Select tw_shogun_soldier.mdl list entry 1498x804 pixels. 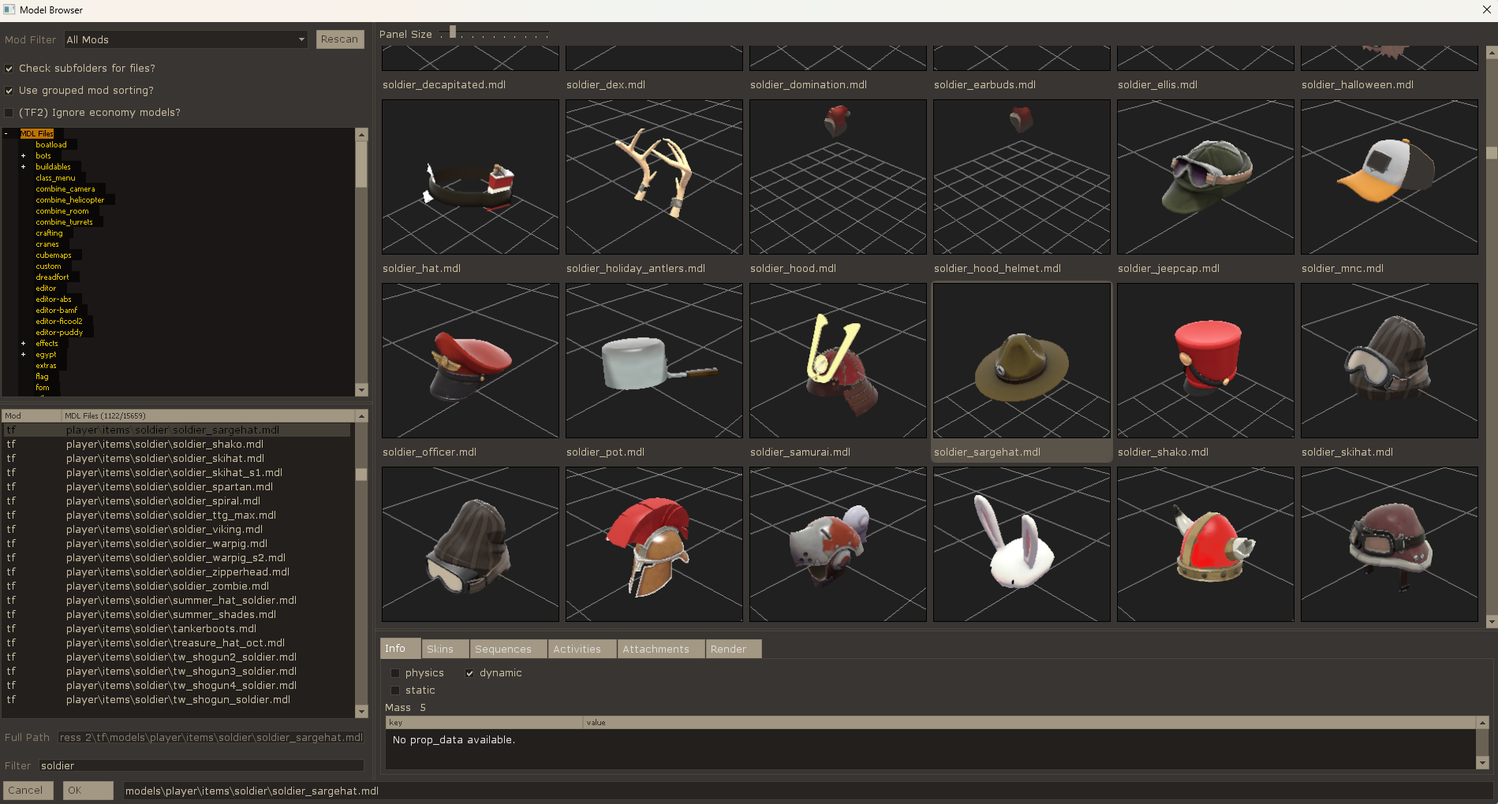click(177, 700)
